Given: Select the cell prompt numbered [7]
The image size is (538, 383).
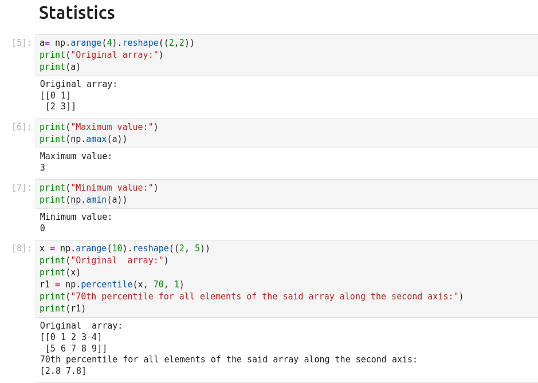Looking at the screenshot, I should coord(22,188).
